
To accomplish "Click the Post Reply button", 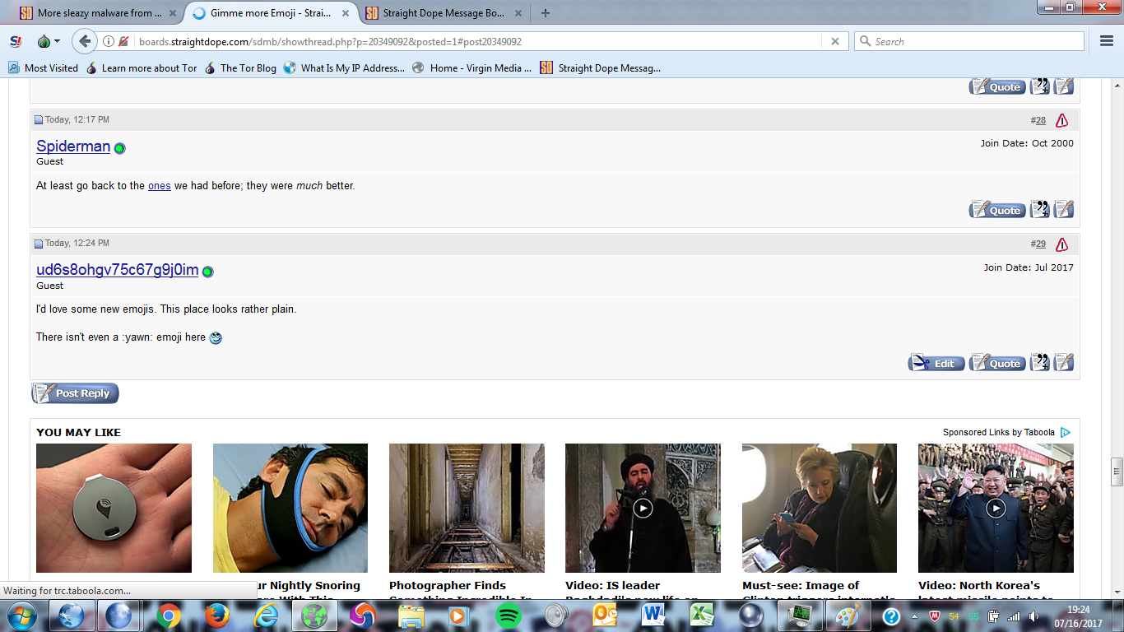I will tap(74, 393).
